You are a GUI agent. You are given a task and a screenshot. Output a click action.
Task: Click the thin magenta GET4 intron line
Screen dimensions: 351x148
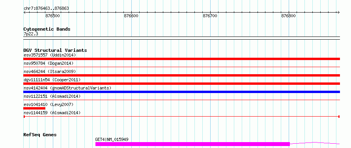coord(315,143)
